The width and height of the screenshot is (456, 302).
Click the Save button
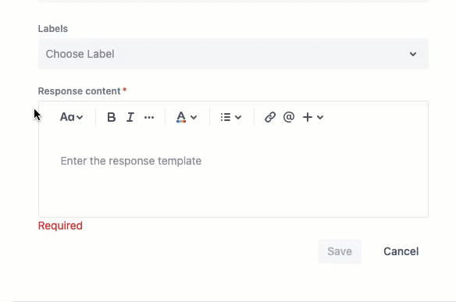coord(340,251)
